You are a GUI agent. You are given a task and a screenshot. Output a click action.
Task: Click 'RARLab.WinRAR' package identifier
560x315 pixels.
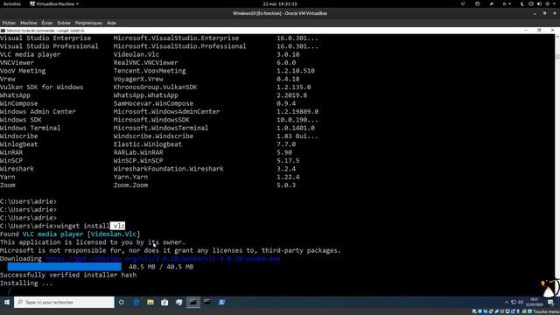click(x=138, y=152)
